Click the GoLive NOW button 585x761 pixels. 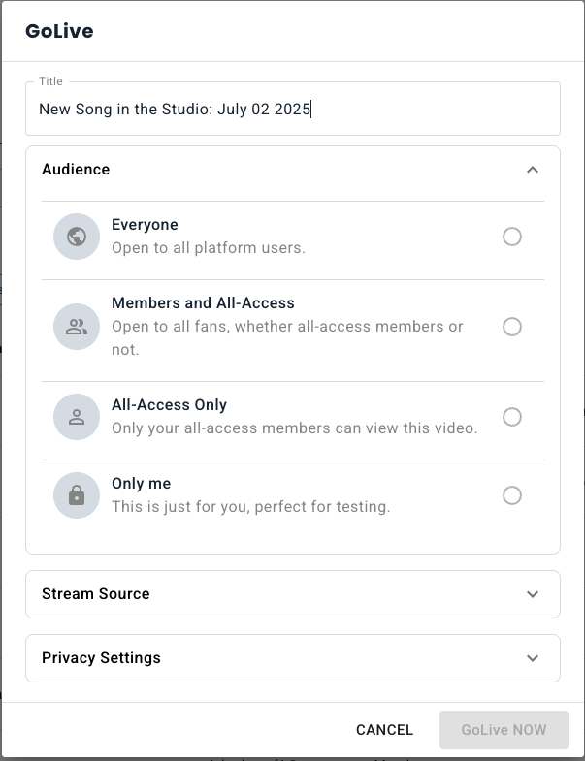click(504, 730)
